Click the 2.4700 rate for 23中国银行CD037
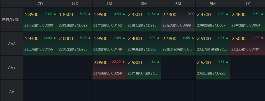 click(204, 15)
